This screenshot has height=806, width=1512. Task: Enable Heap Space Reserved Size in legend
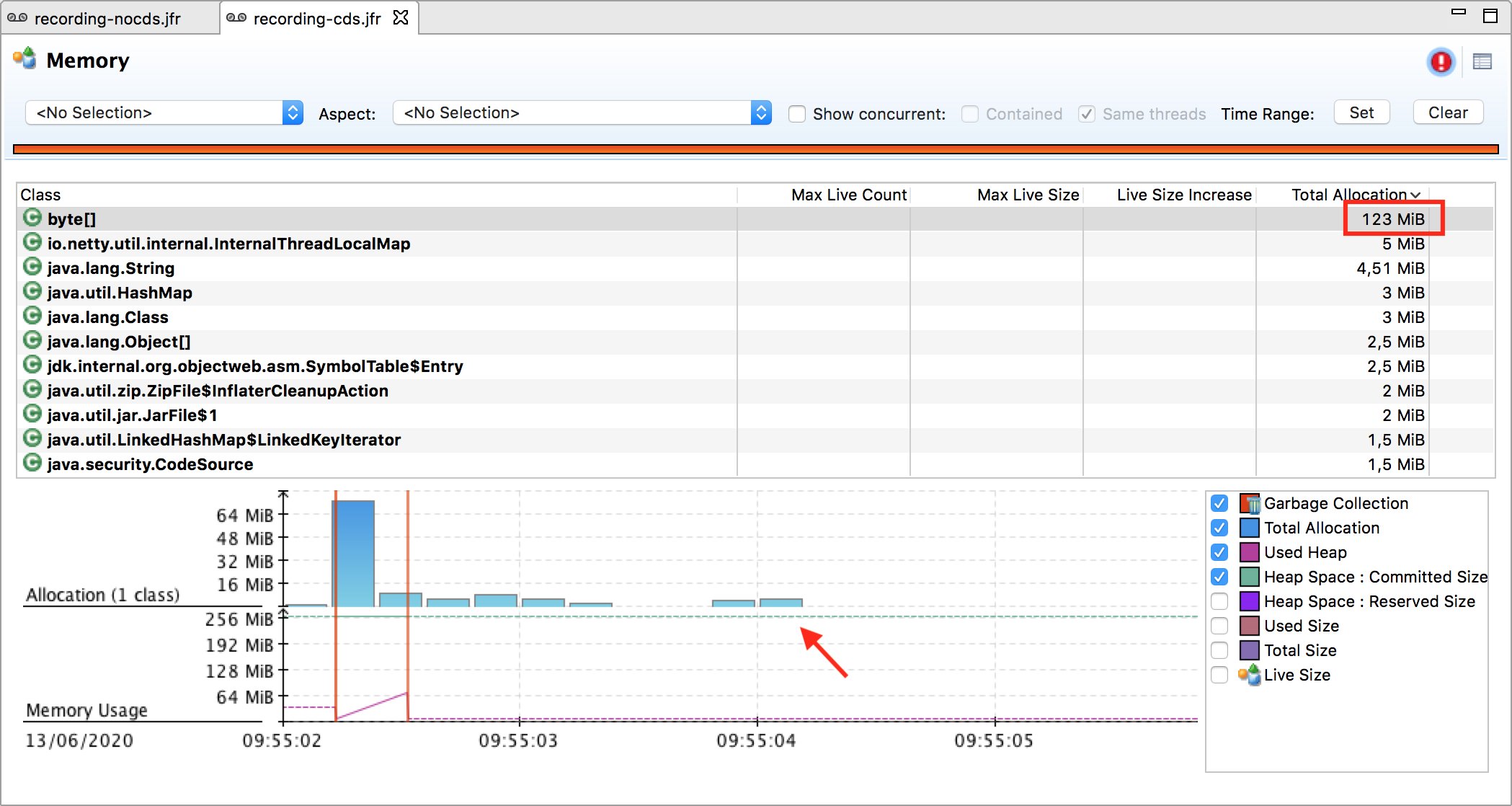1219,601
